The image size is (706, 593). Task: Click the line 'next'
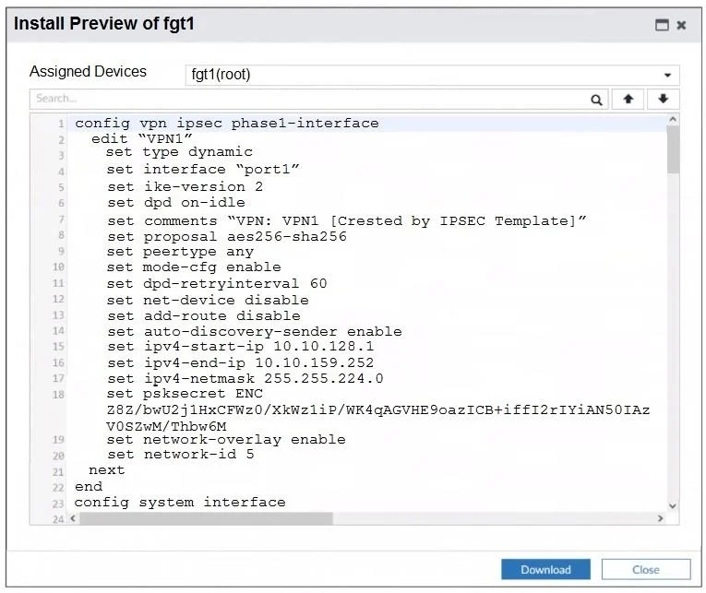pyautogui.click(x=107, y=470)
